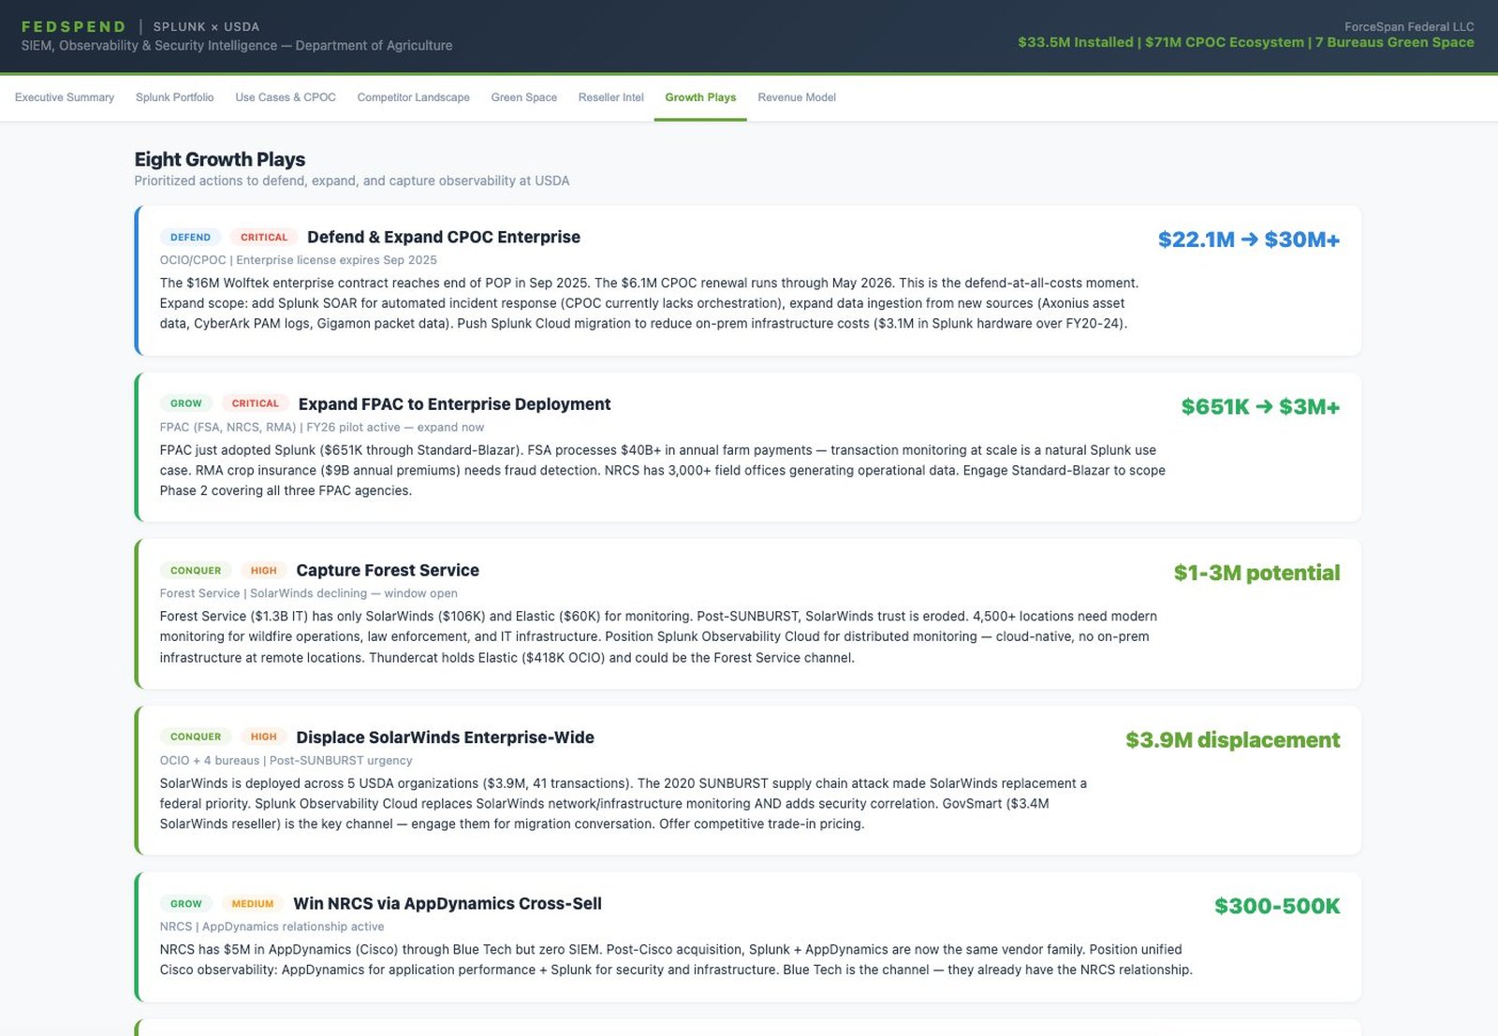Viewport: 1498px width, 1036px height.
Task: Open the Reseller Intel tab
Action: [611, 97]
